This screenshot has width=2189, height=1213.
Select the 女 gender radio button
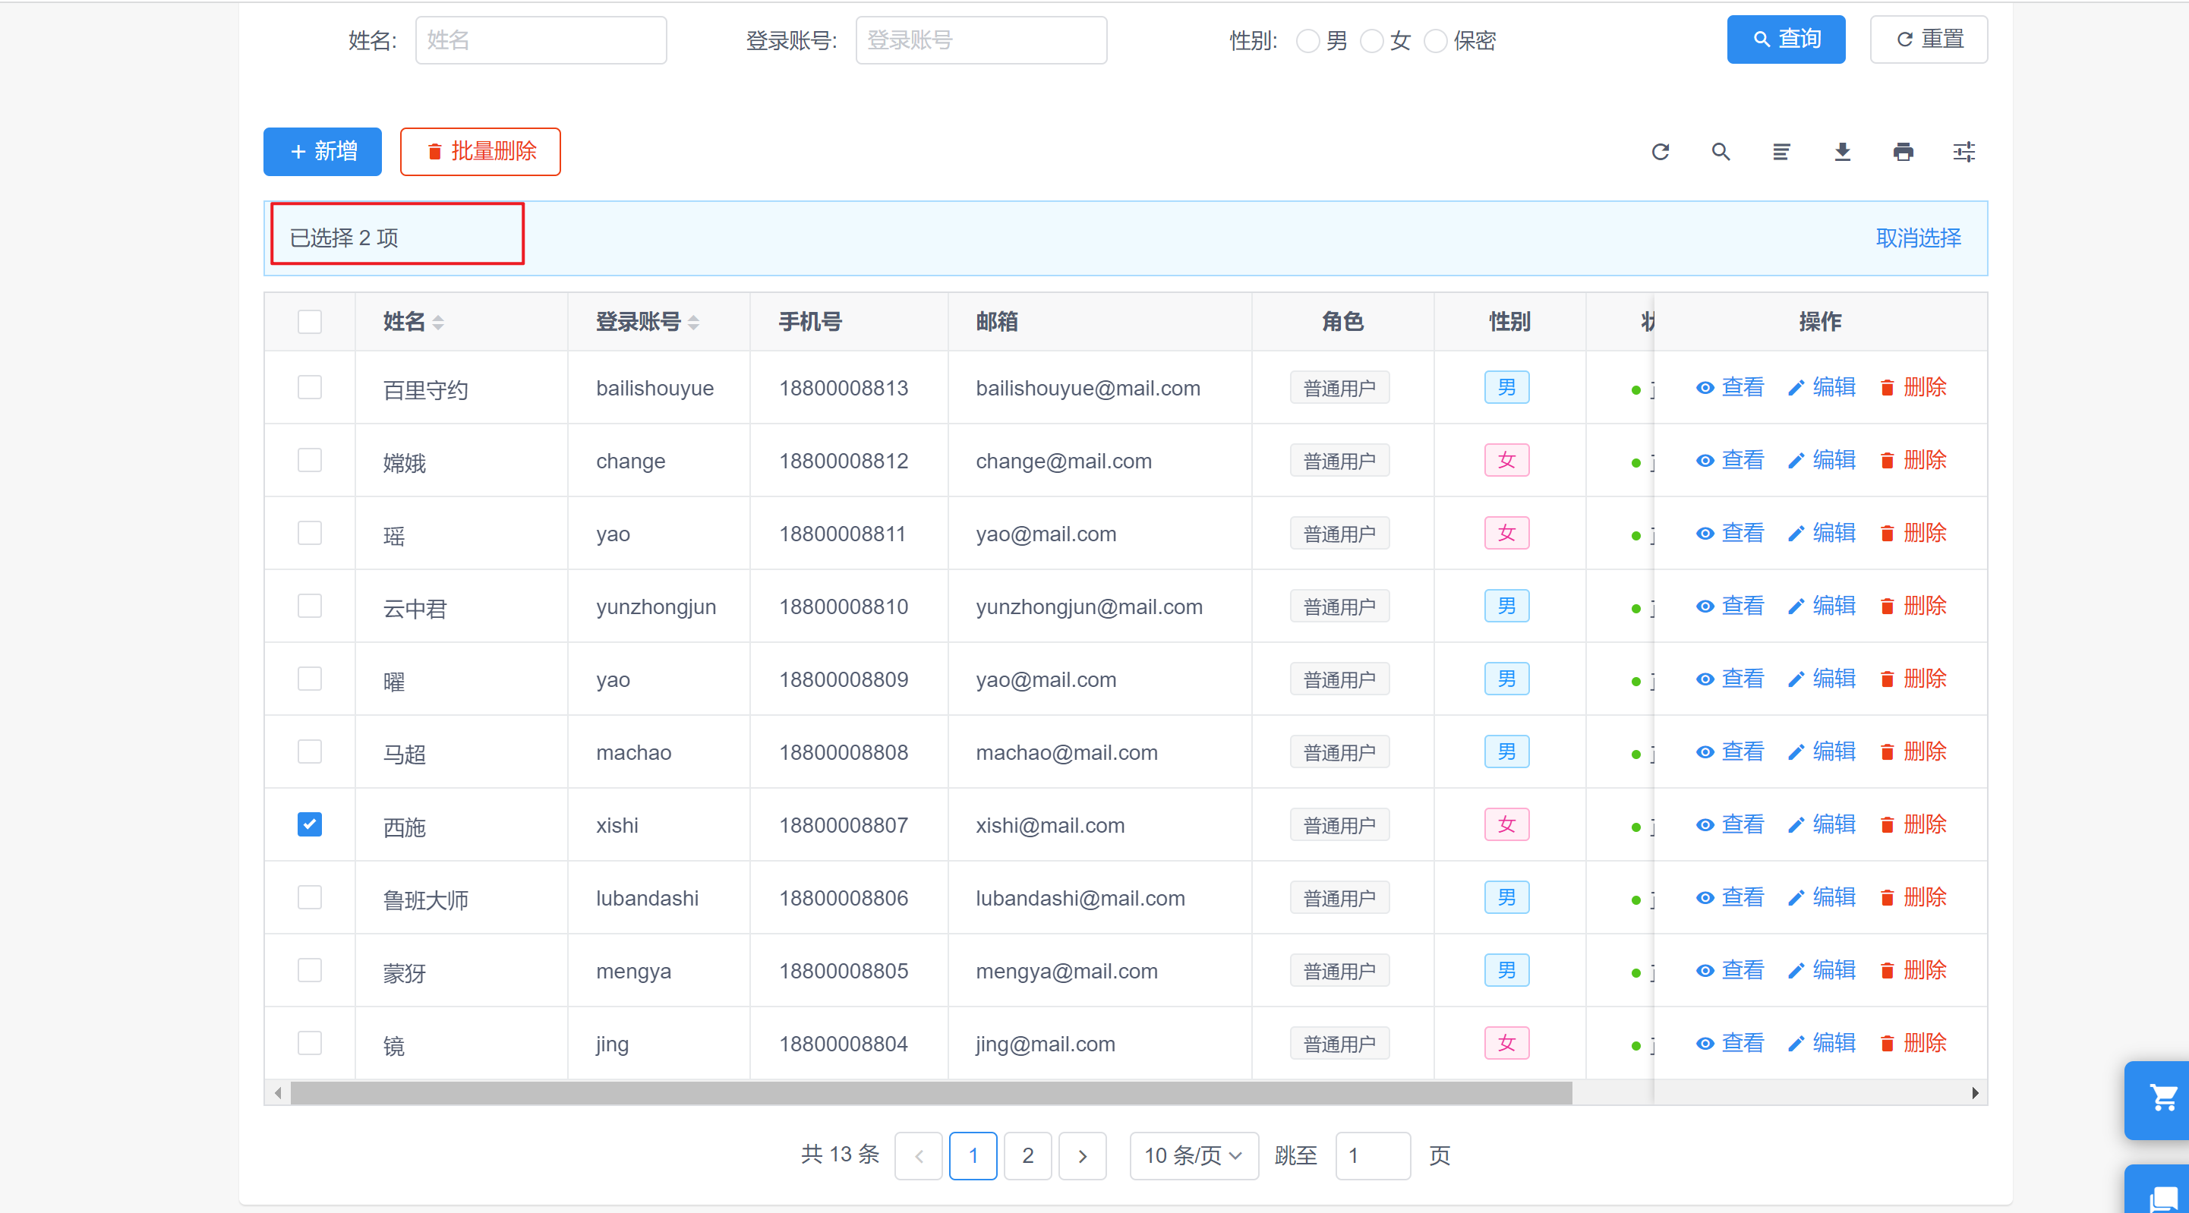(1371, 41)
